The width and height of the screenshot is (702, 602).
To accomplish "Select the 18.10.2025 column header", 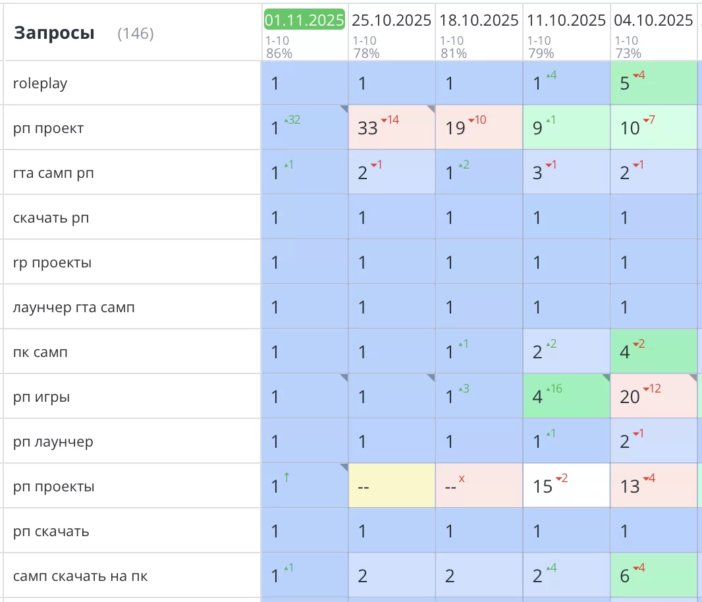I will [x=479, y=20].
